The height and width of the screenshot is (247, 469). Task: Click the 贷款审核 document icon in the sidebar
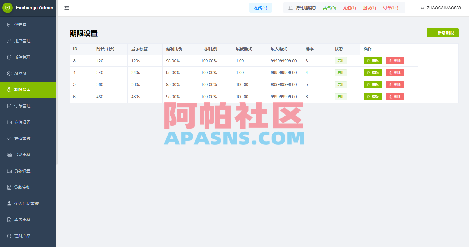tap(9, 187)
